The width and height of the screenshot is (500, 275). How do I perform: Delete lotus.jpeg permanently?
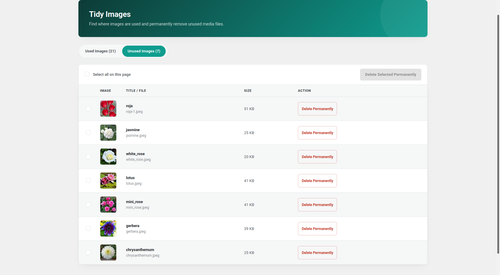click(x=317, y=181)
